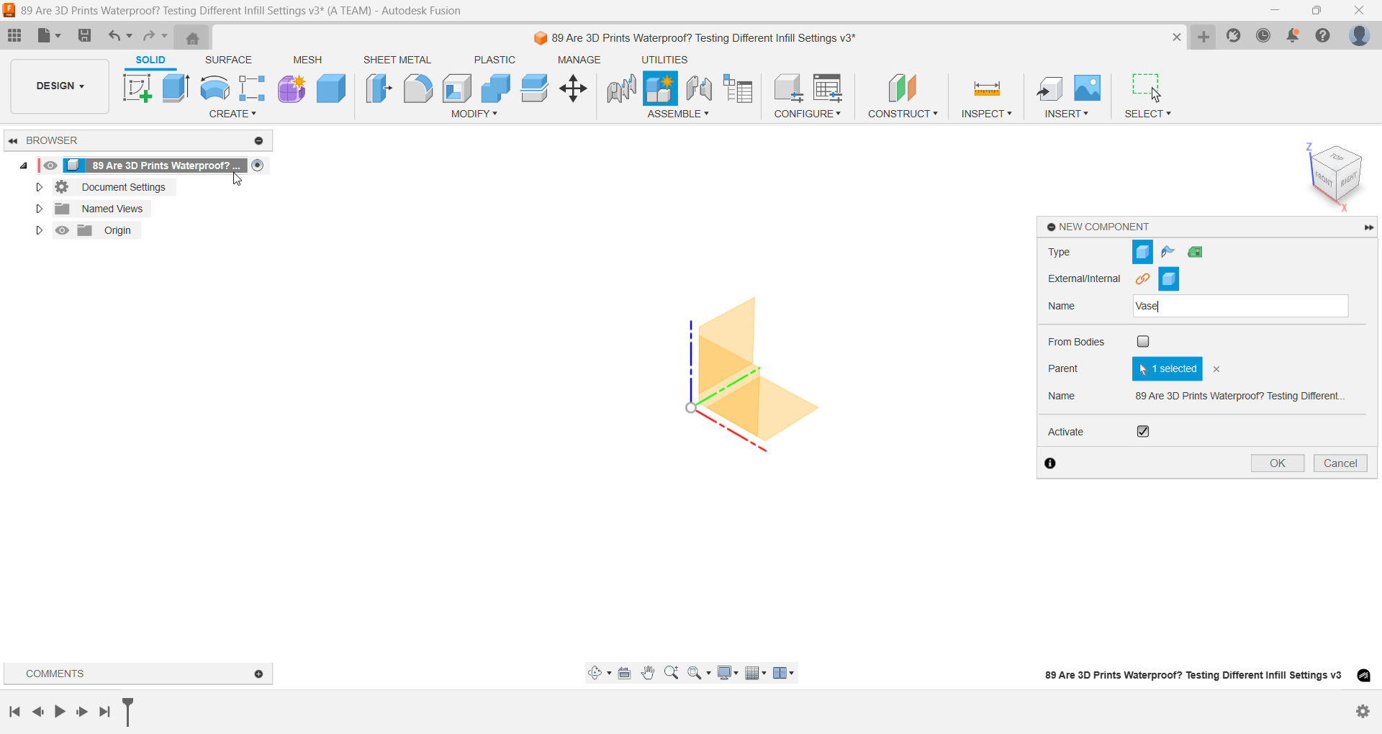Viewport: 1382px width, 734px height.
Task: Open the Create Form tool
Action: point(292,89)
